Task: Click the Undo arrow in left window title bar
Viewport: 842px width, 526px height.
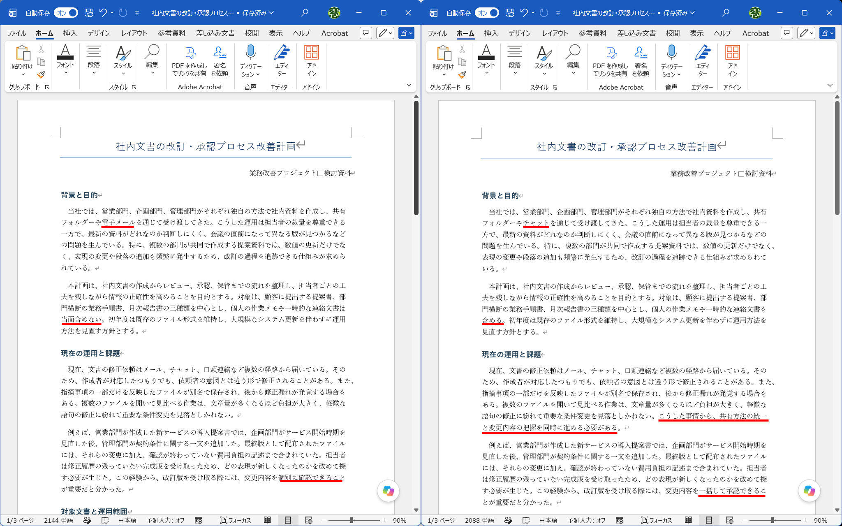Action: [x=103, y=13]
